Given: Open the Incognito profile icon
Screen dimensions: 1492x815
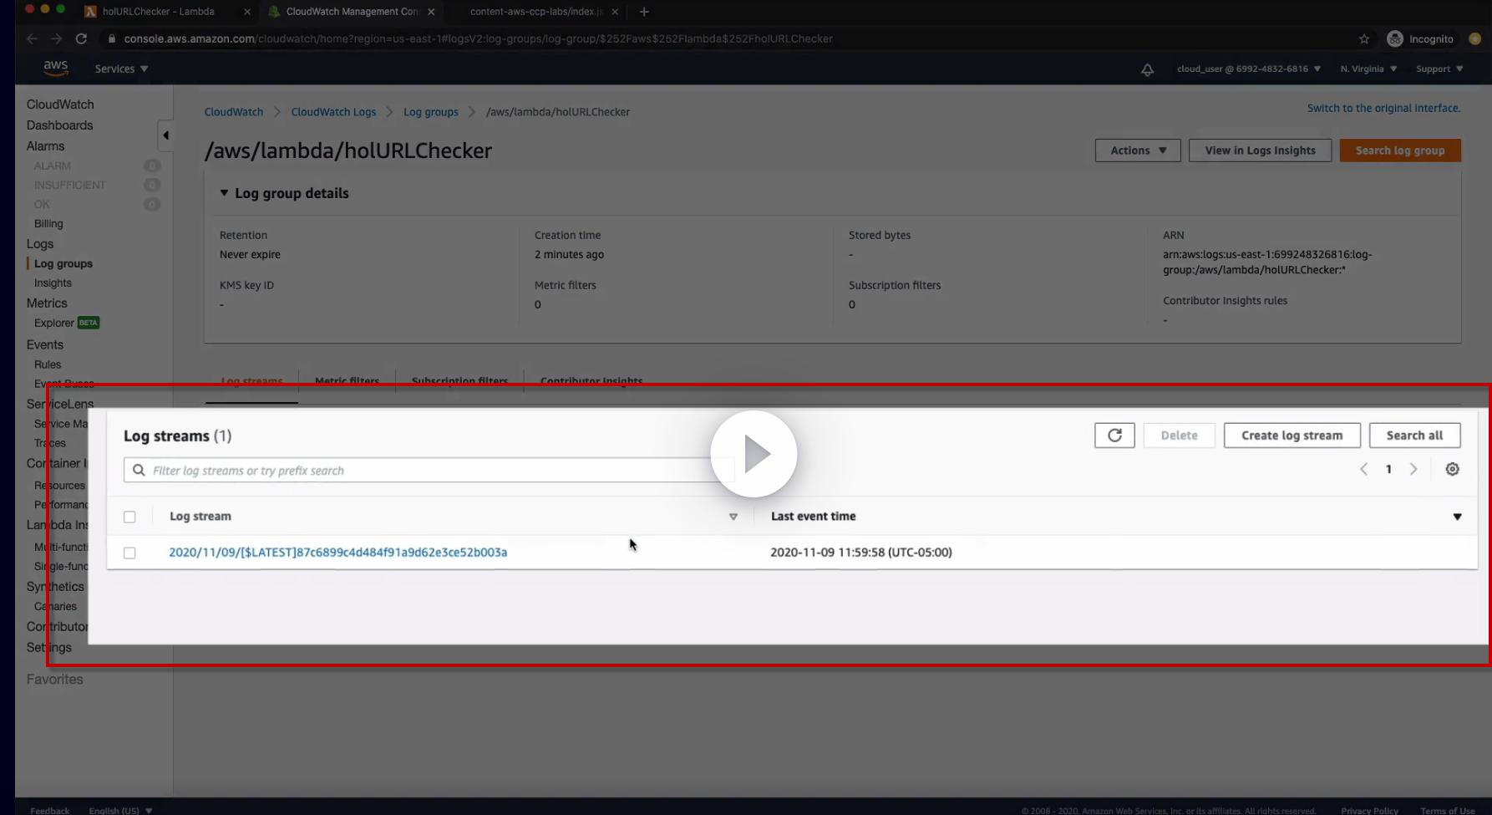Looking at the screenshot, I should tap(1394, 38).
